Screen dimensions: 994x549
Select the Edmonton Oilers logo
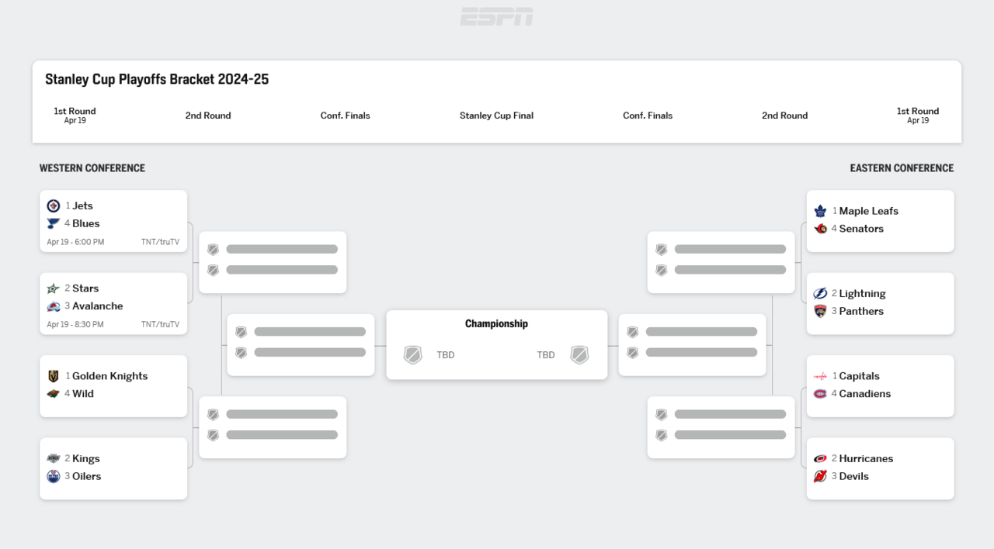tap(53, 477)
